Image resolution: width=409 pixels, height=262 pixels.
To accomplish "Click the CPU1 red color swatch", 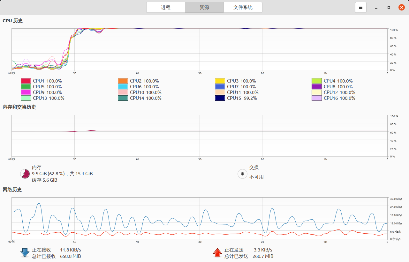I will 26,81.
